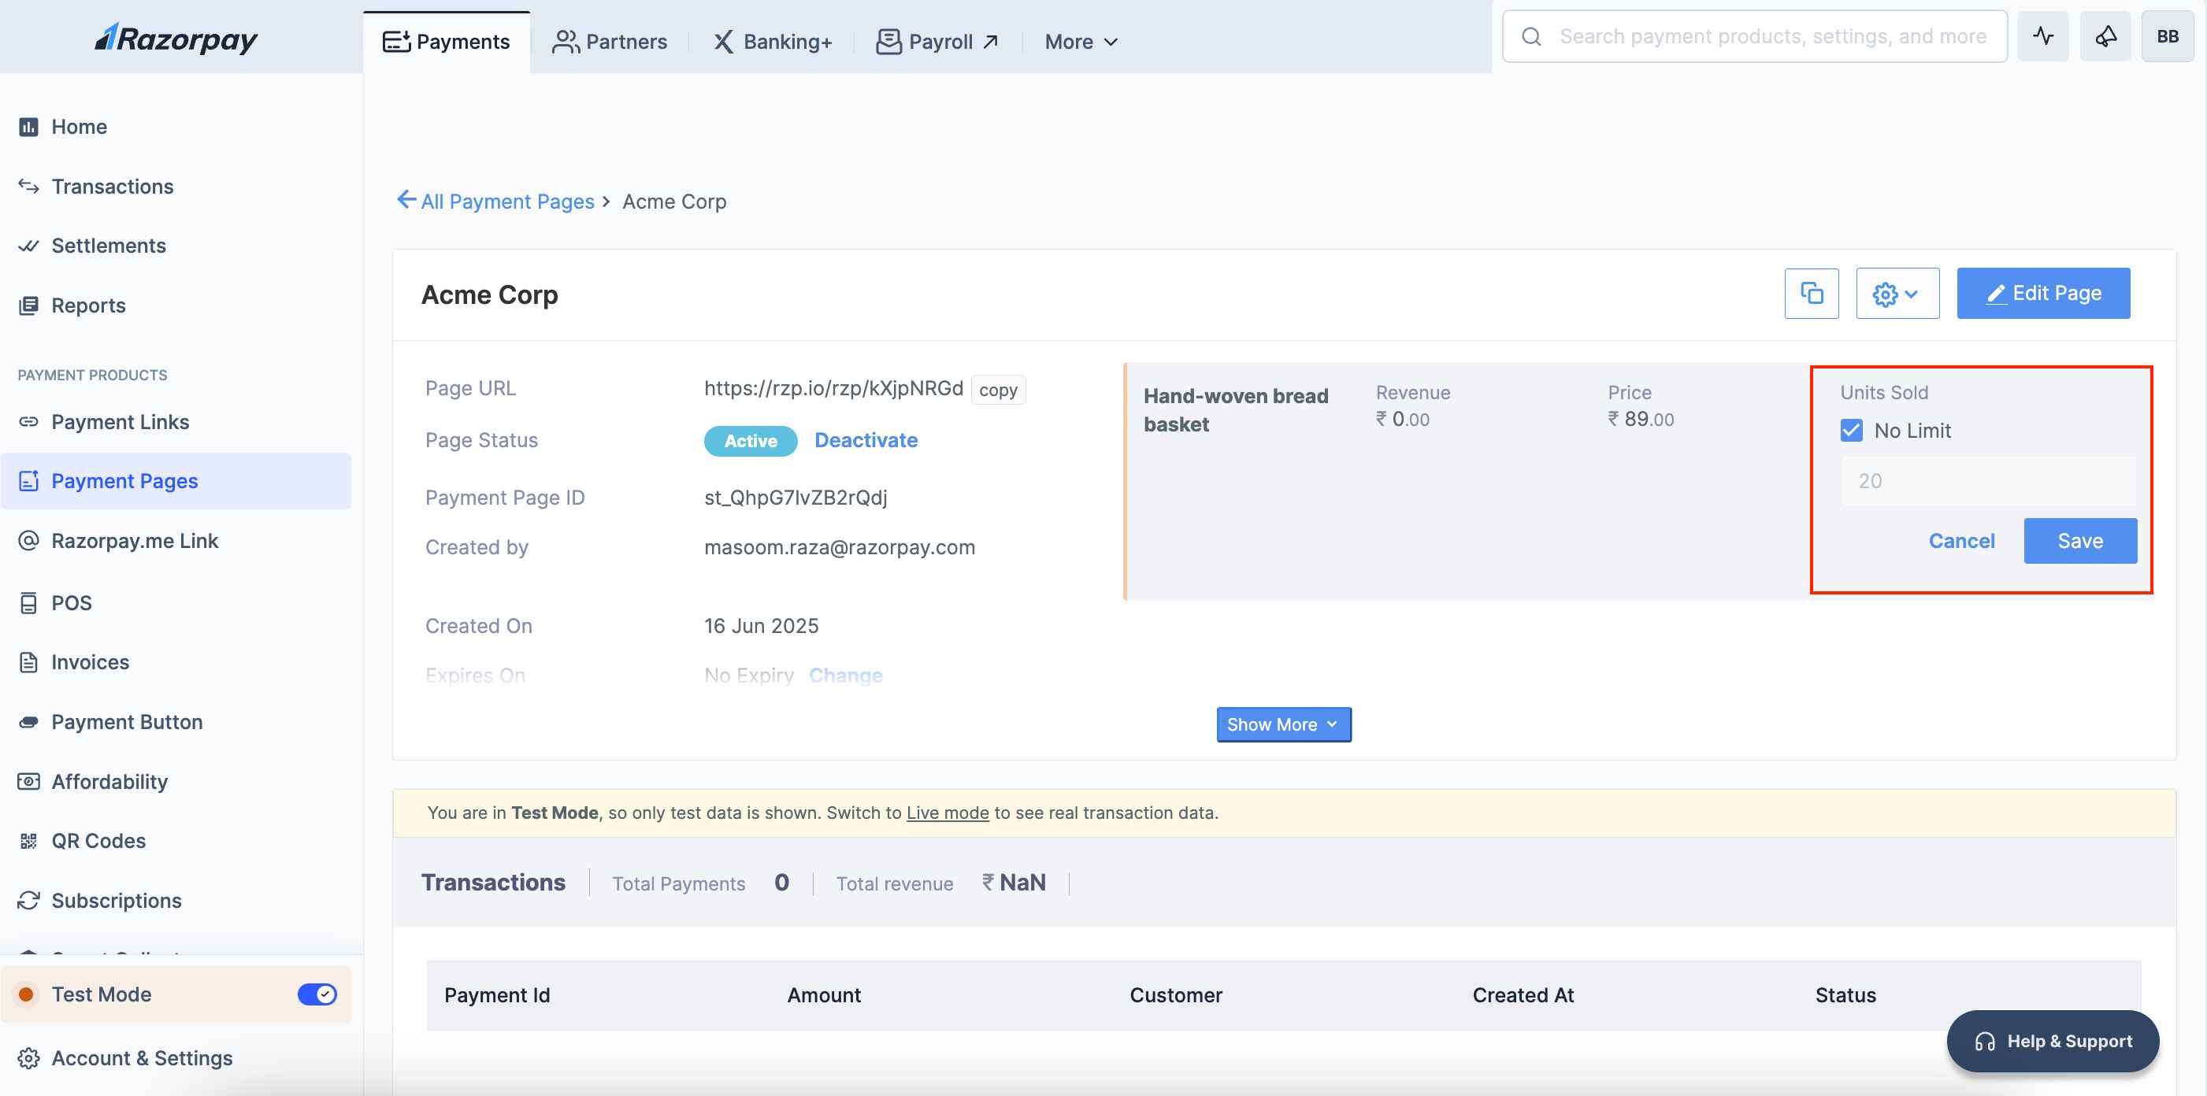Image resolution: width=2207 pixels, height=1096 pixels.
Task: Cancel the units sold edit
Action: [1962, 540]
